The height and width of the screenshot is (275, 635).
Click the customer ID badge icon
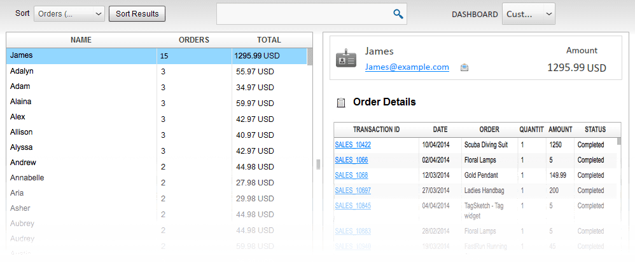point(346,59)
